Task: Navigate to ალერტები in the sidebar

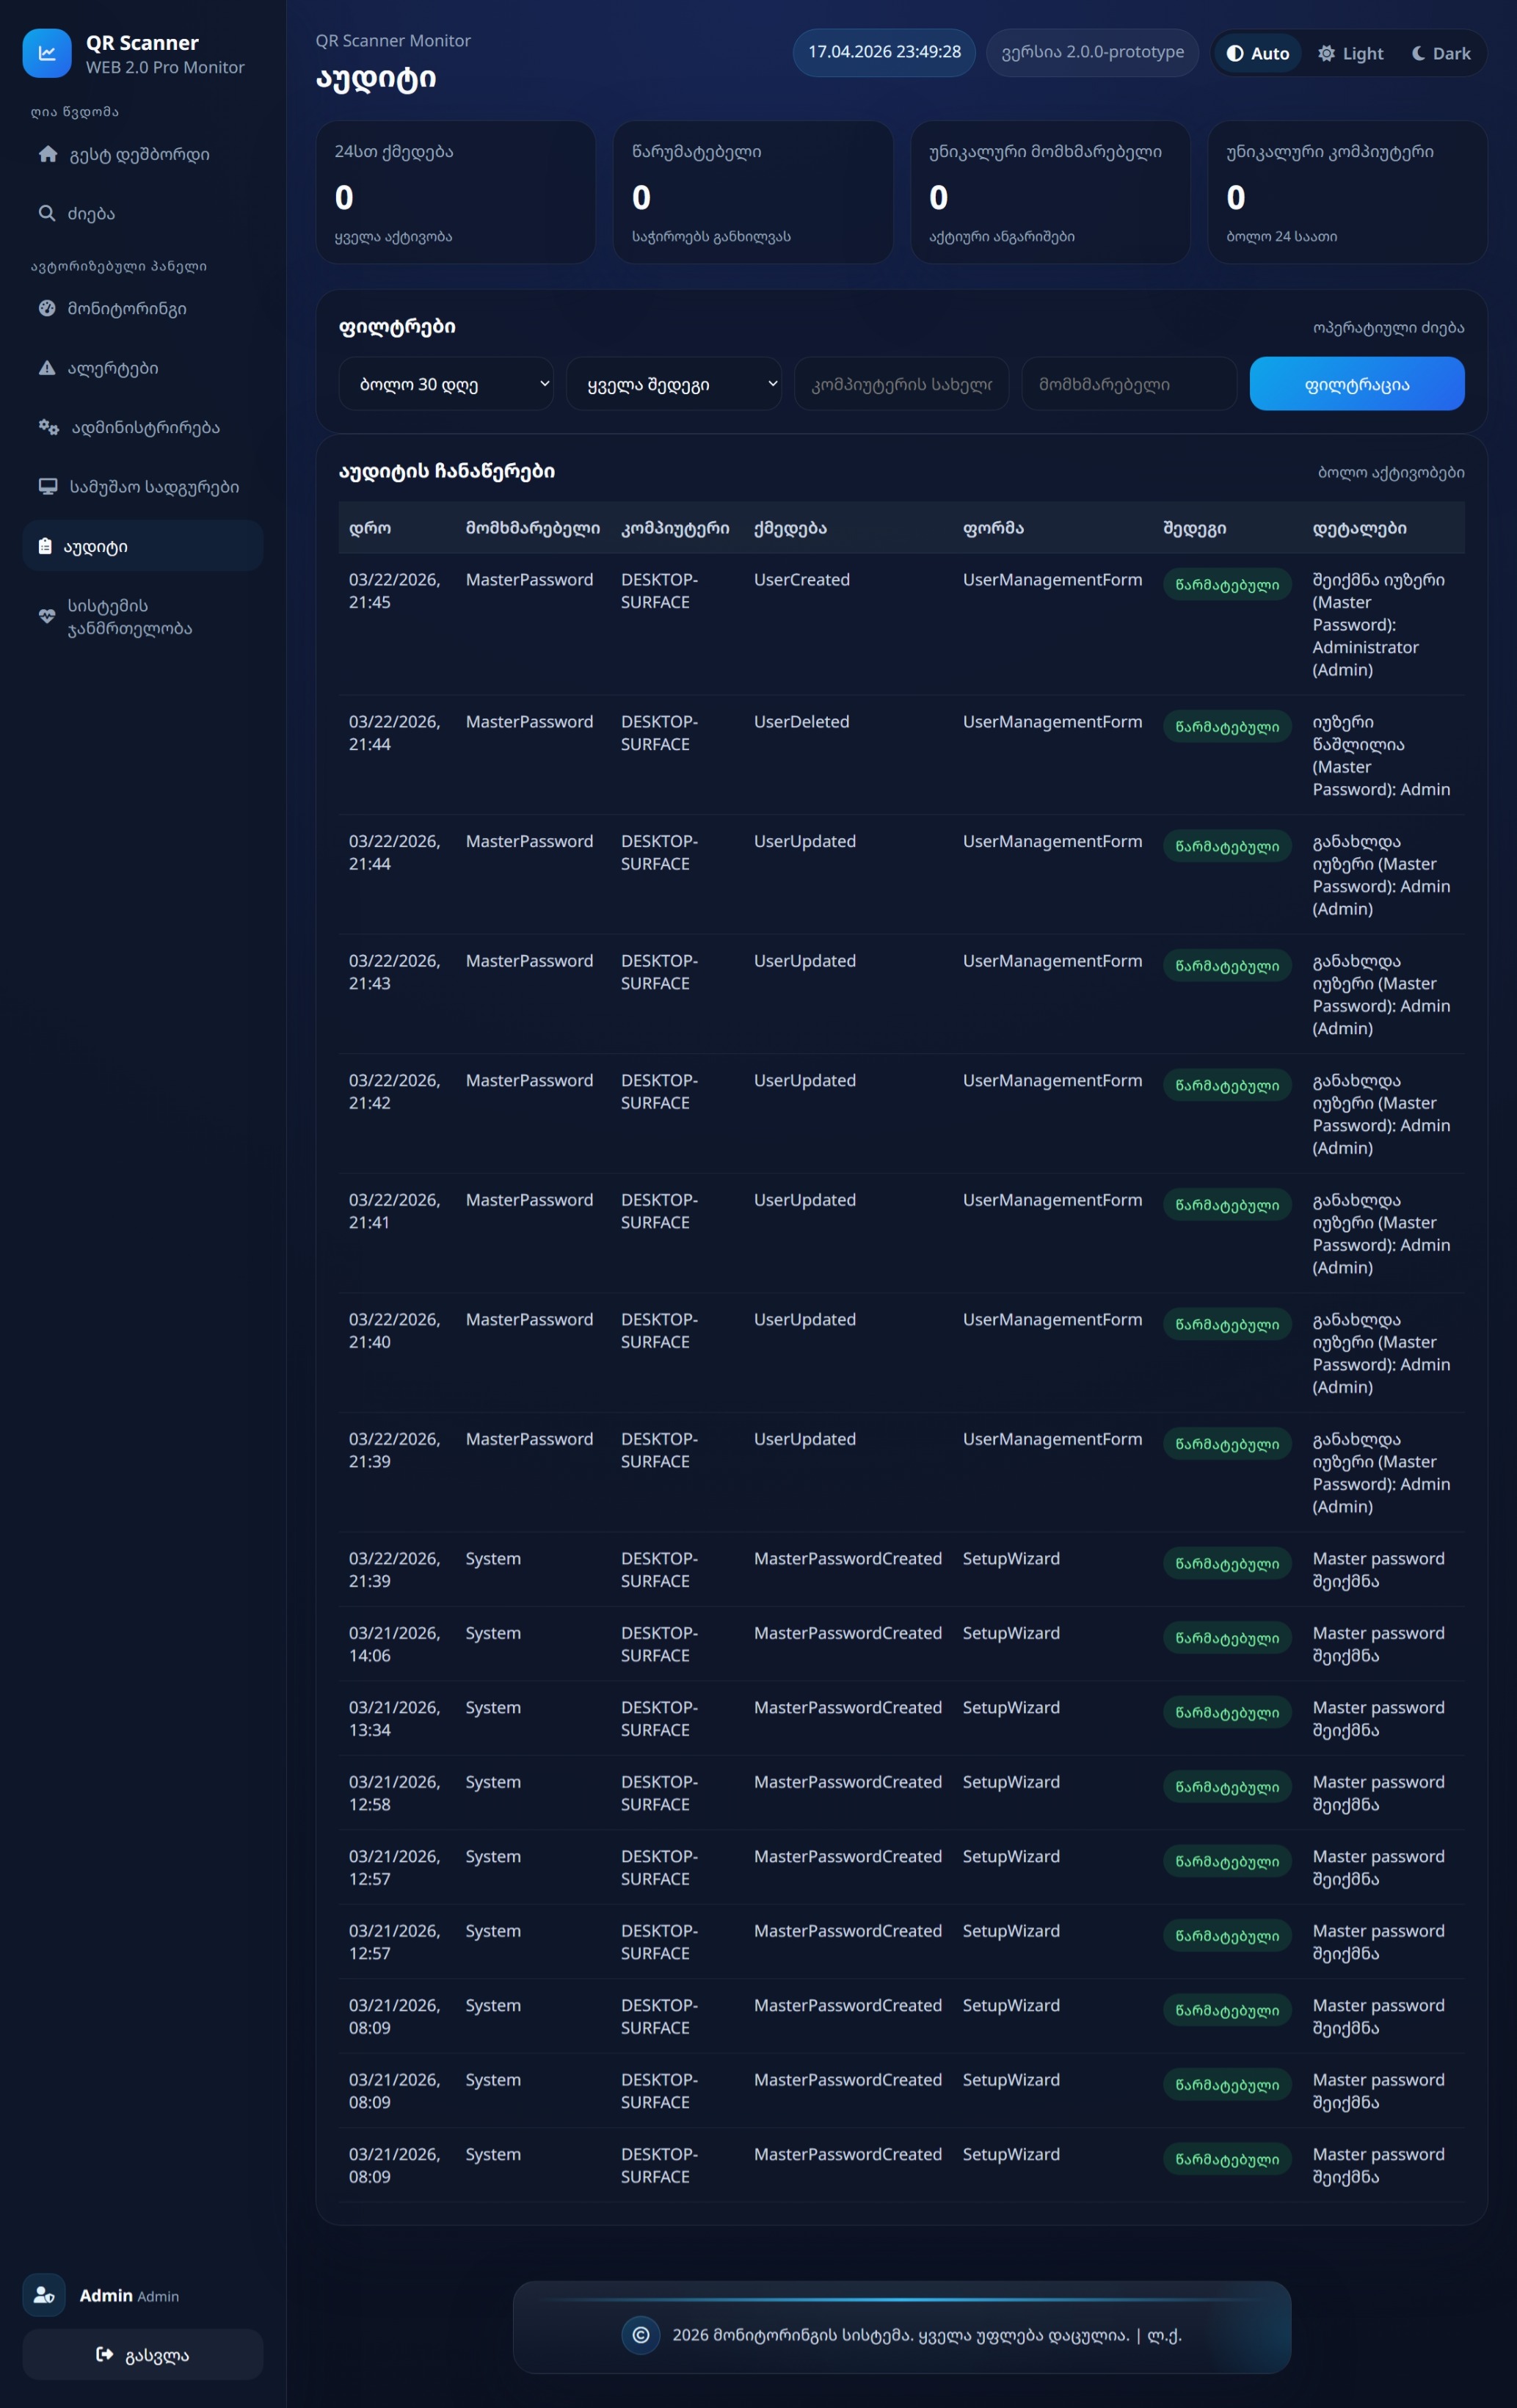Action: point(143,368)
